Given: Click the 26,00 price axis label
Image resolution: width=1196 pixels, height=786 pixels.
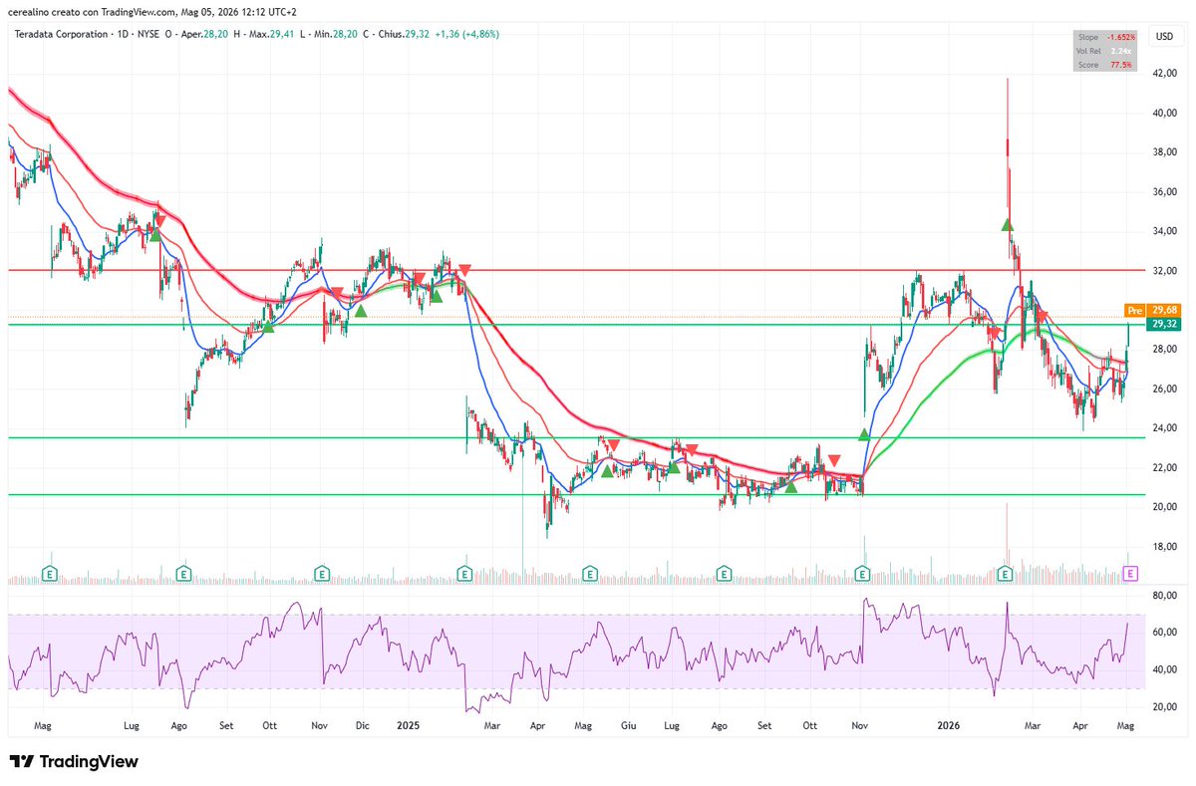Looking at the screenshot, I should pos(1164,389).
